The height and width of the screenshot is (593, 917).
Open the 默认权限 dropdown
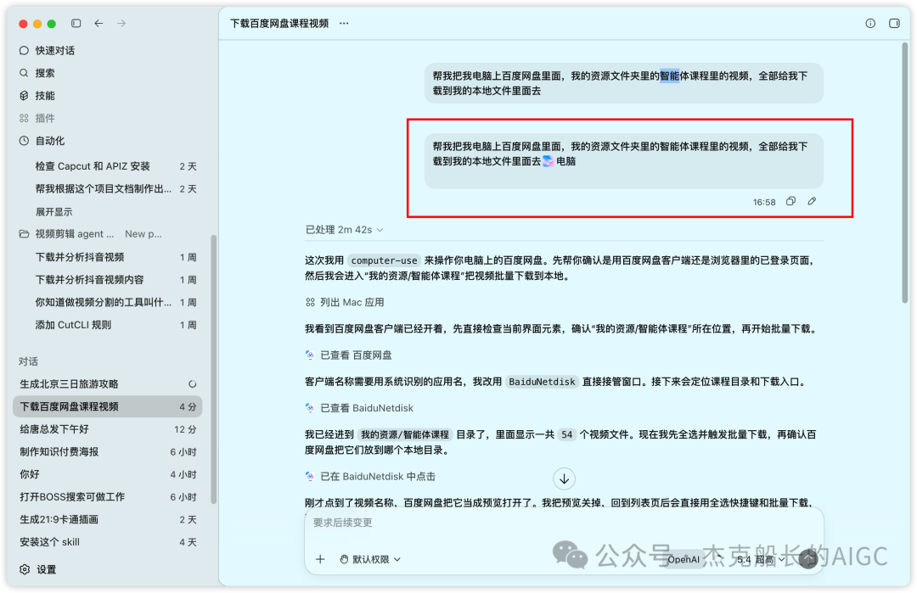point(371,559)
